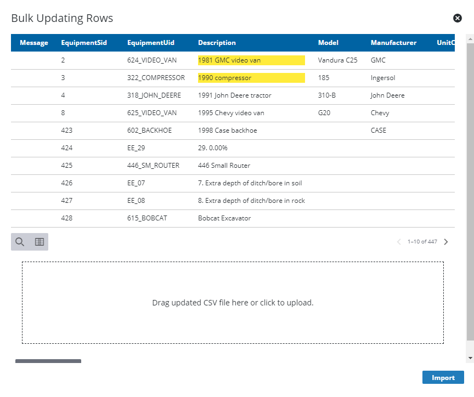Click the previous page chevron arrow
Viewport: 474px width, 397px height.
click(398, 241)
